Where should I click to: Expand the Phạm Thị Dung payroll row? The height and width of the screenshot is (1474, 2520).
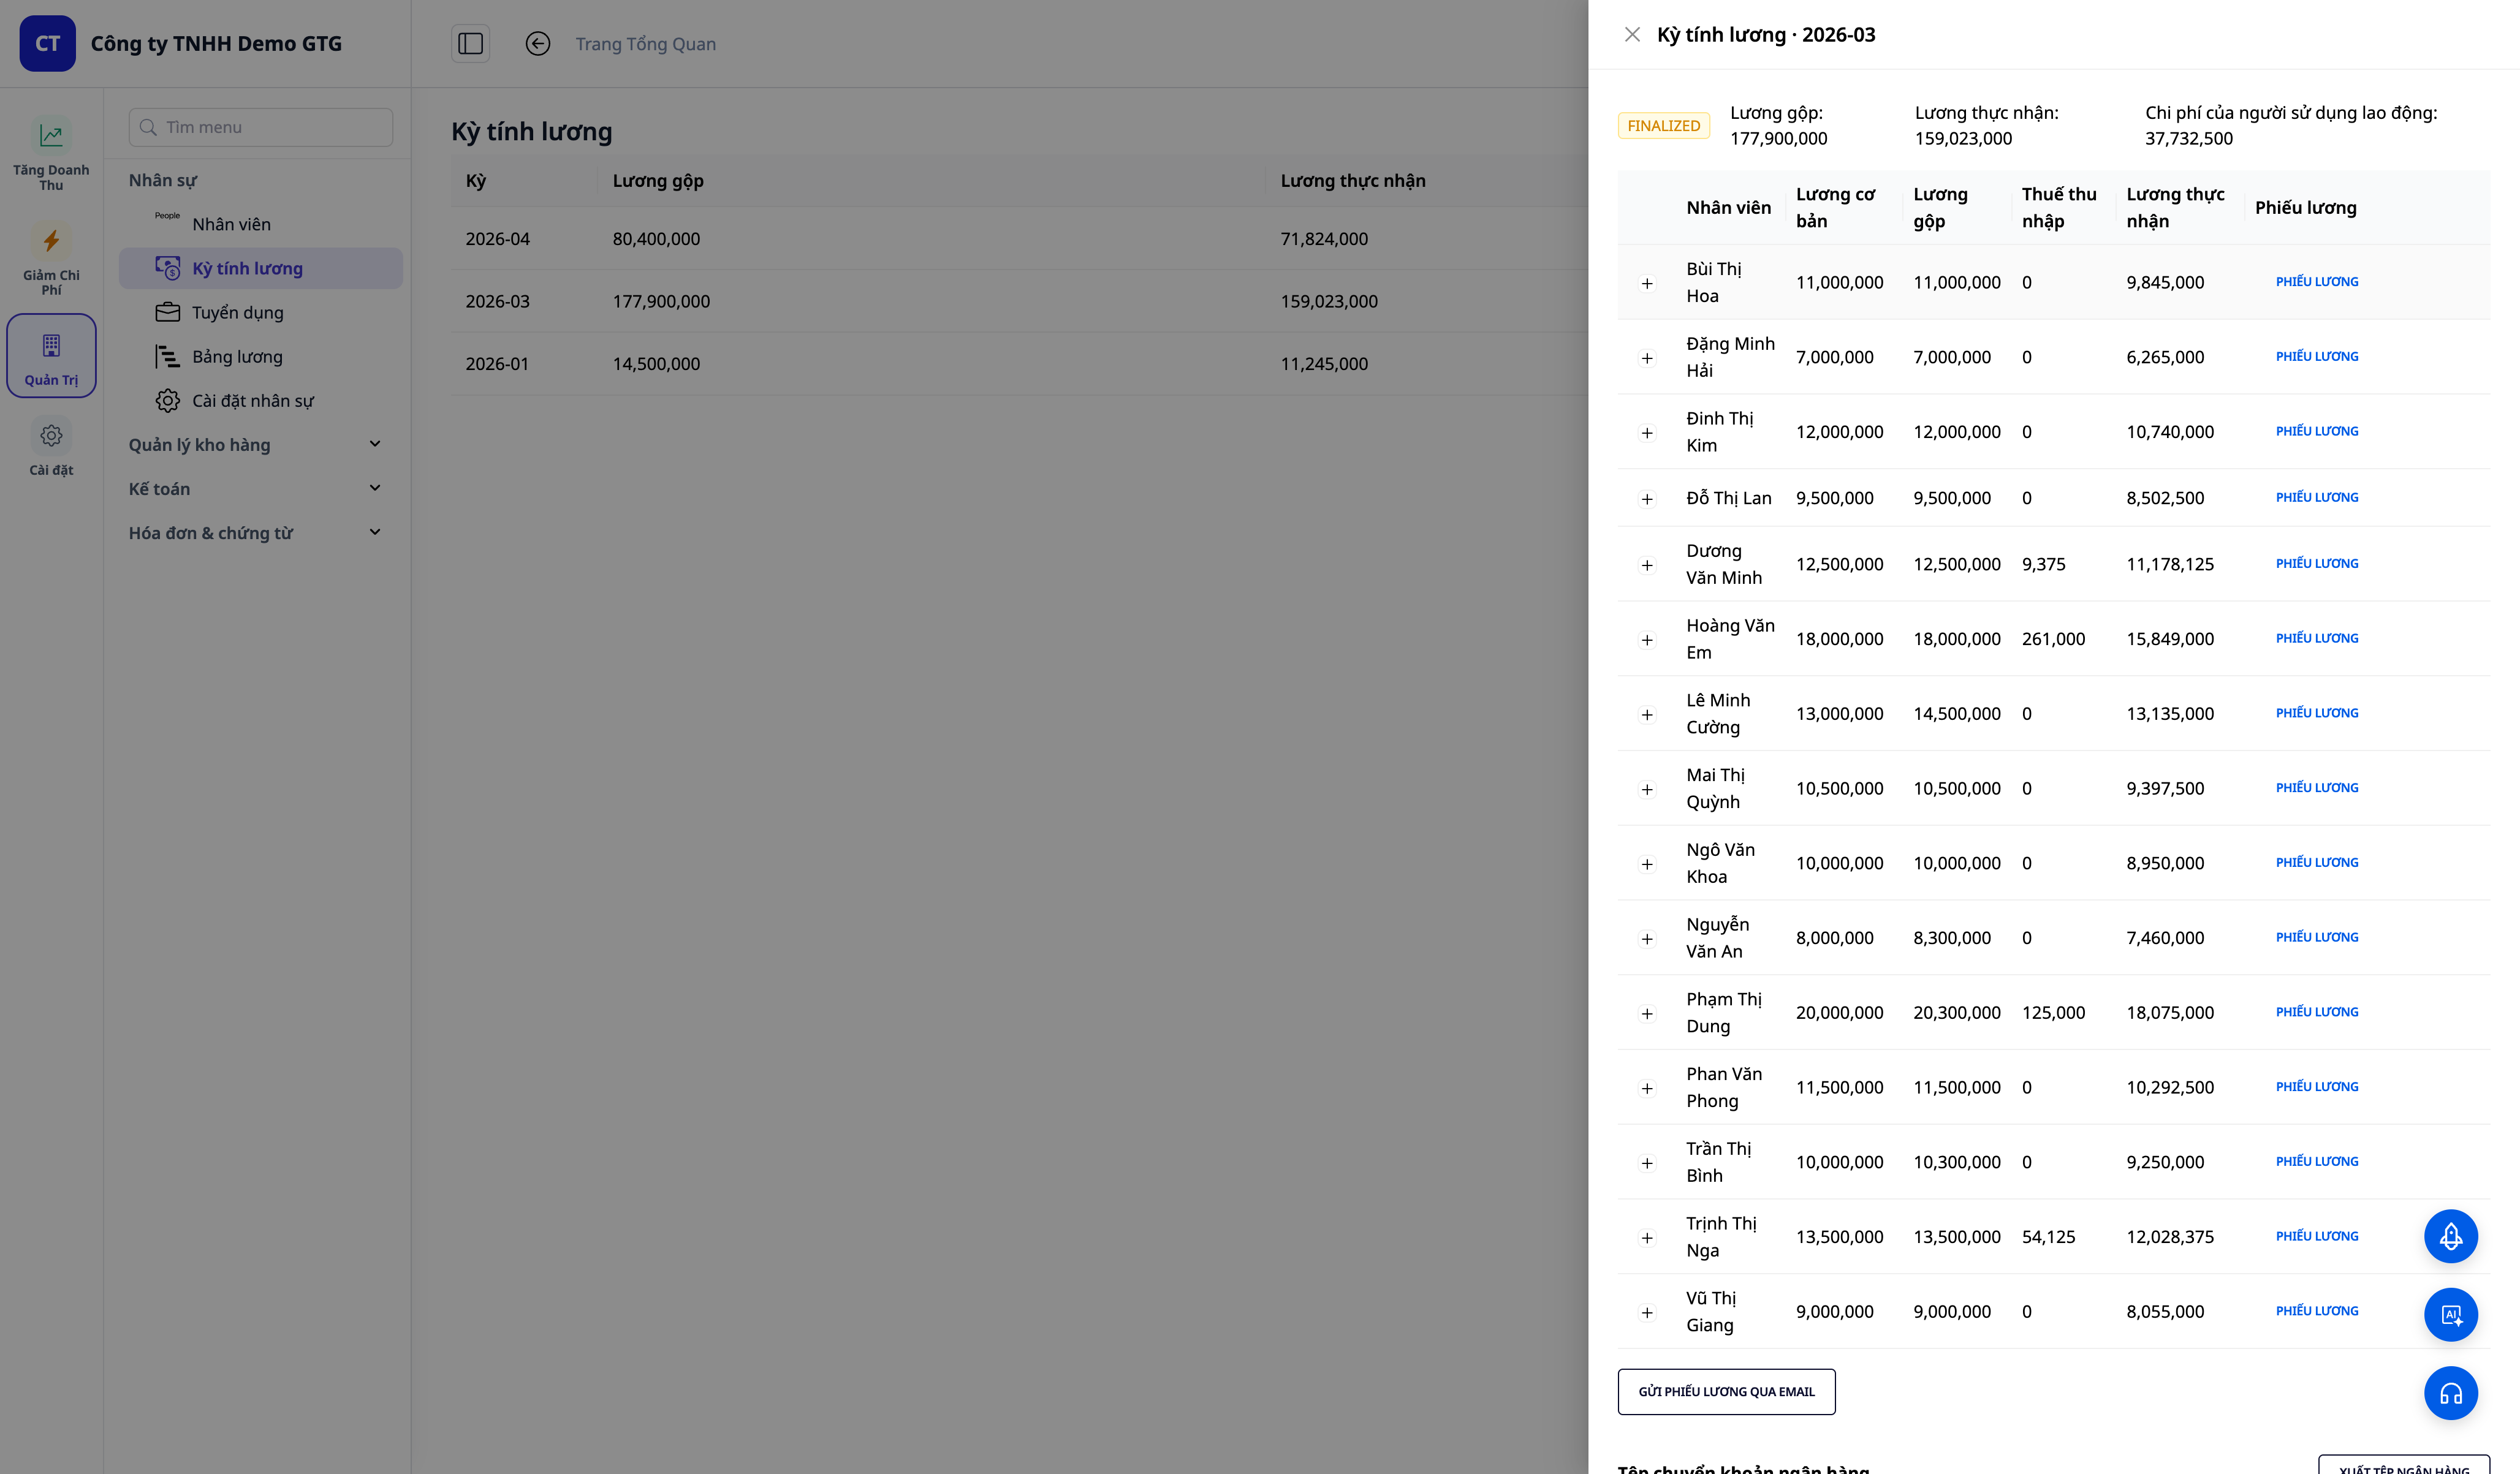pos(1647,1014)
